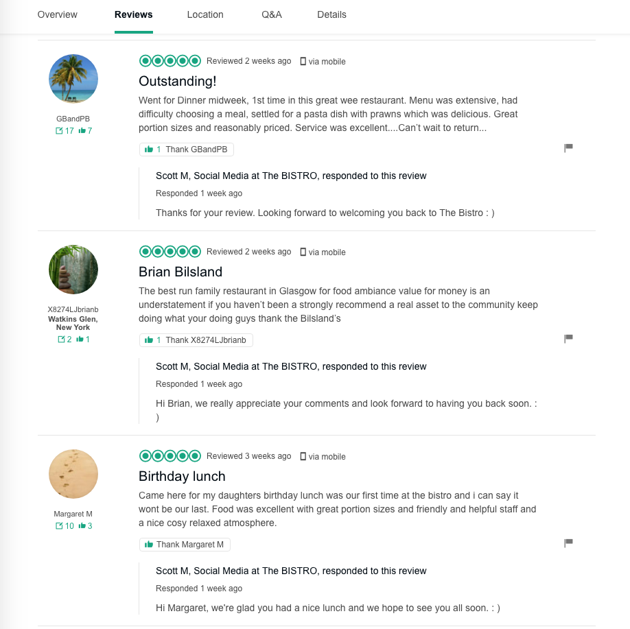Click GBandPB's palm tree avatar
This screenshot has height=629, width=630.
pyautogui.click(x=73, y=79)
